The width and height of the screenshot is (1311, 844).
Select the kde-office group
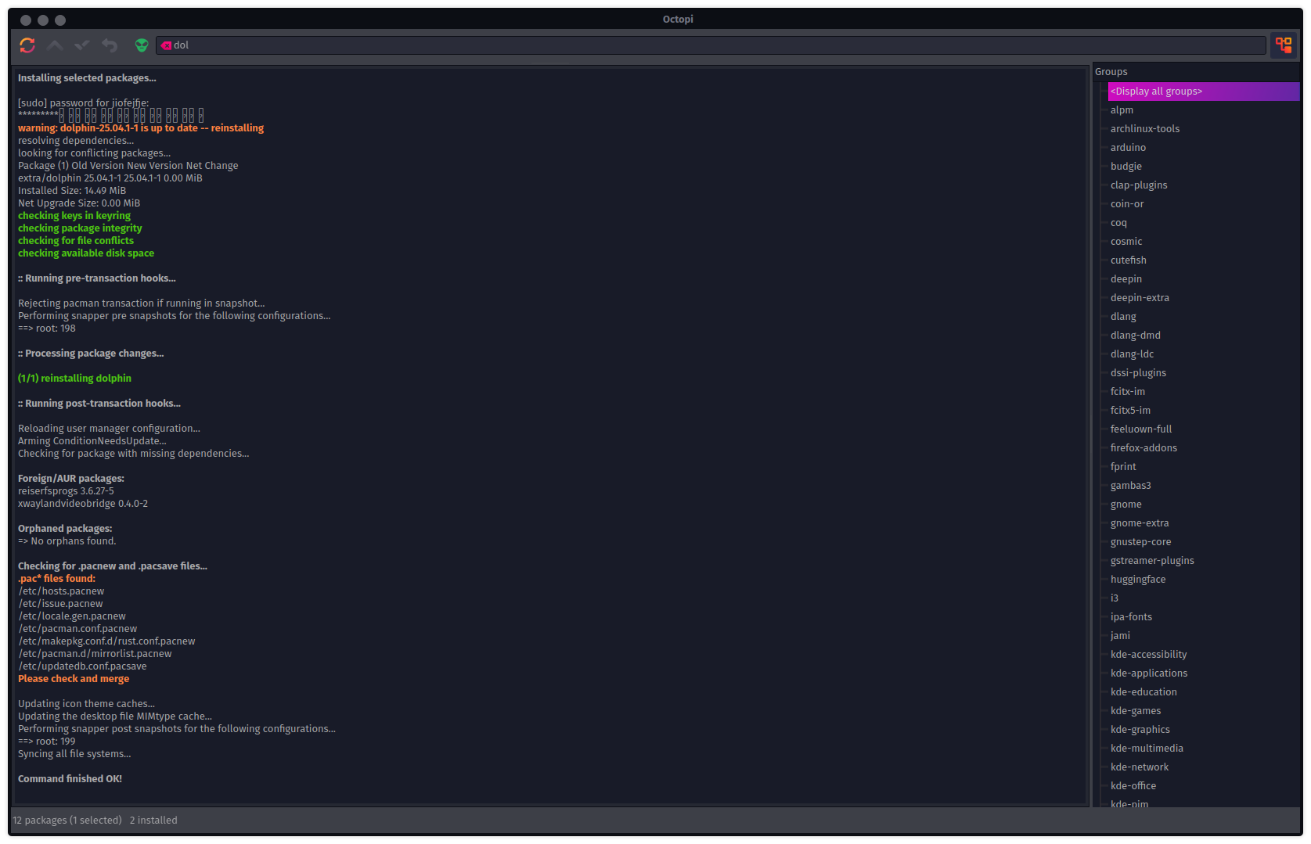point(1204,786)
